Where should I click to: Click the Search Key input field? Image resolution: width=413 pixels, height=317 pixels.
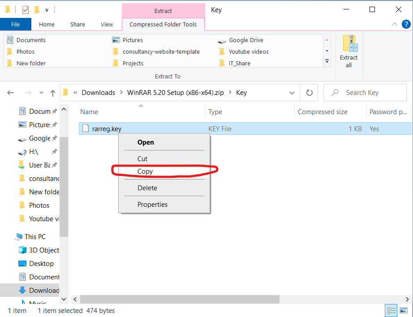pyautogui.click(x=365, y=93)
